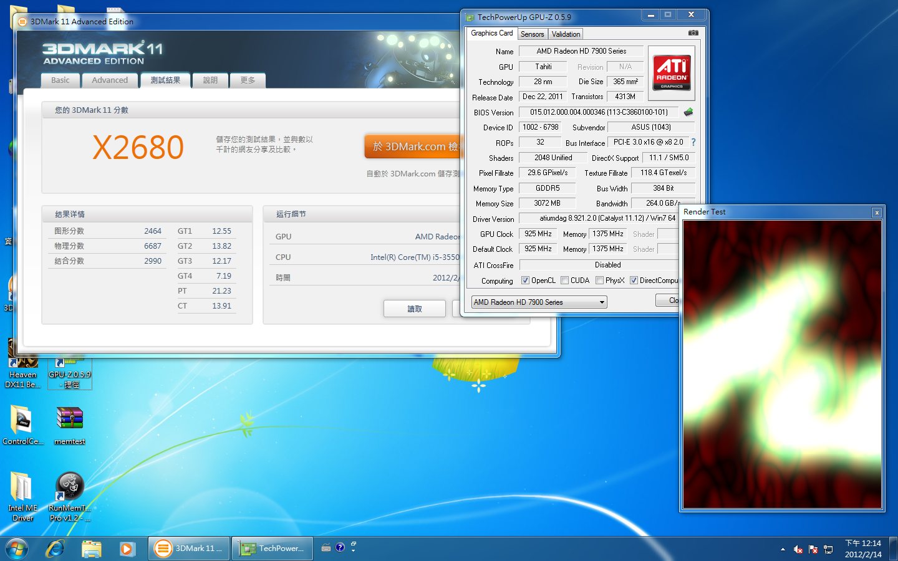Open the Windows Start menu
This screenshot has height=561, width=898.
17,549
